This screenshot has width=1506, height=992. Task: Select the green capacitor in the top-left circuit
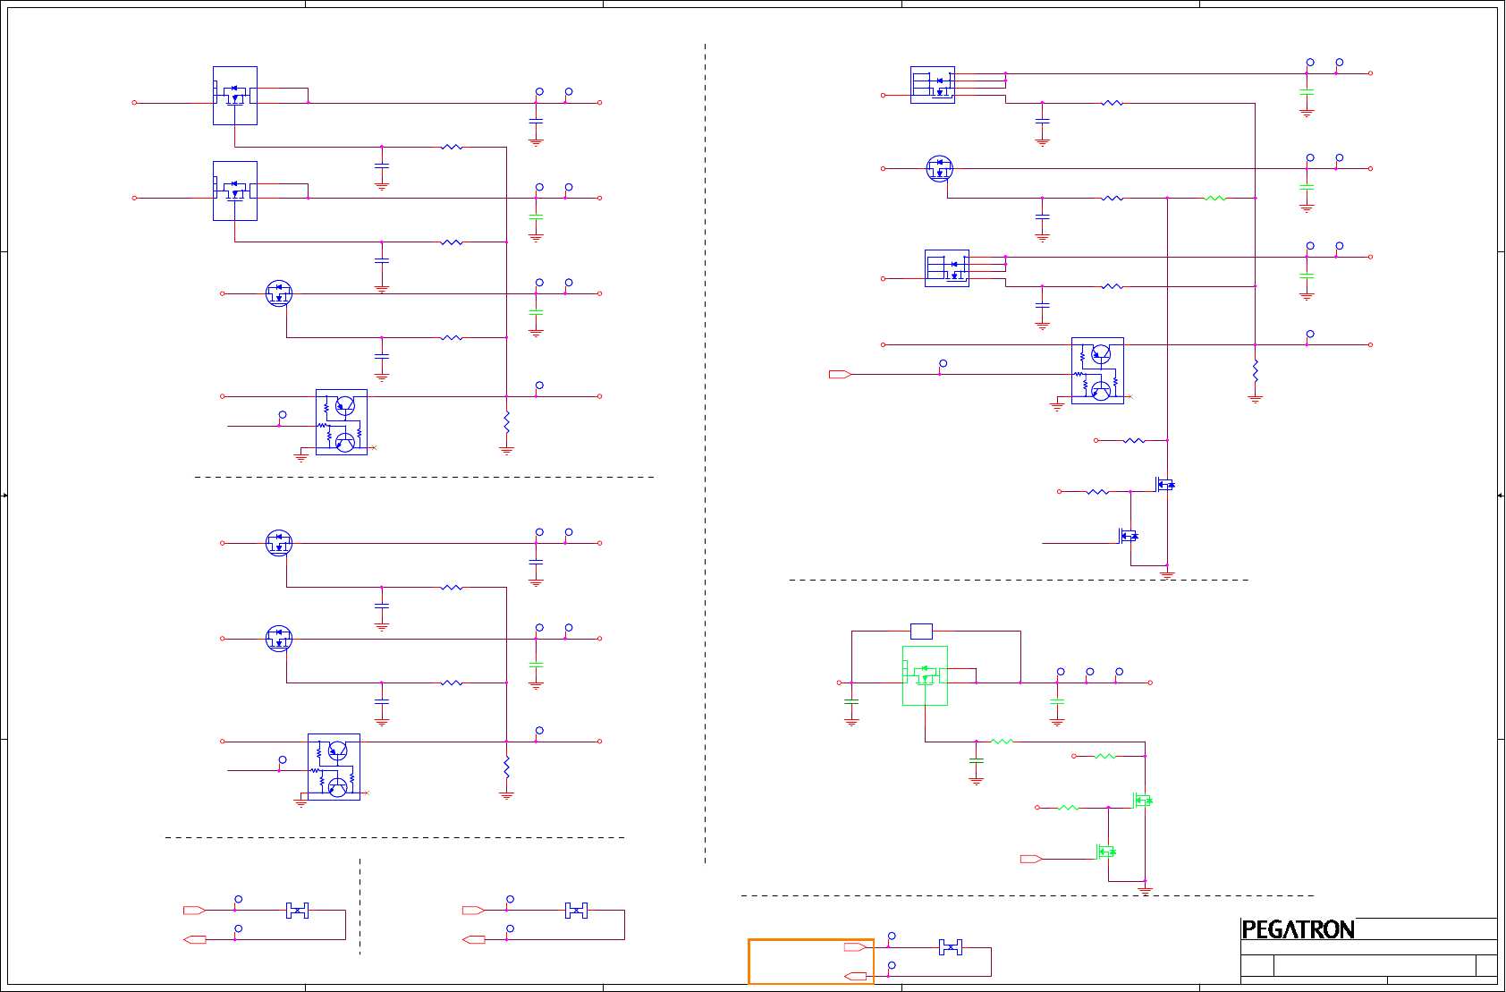click(536, 216)
